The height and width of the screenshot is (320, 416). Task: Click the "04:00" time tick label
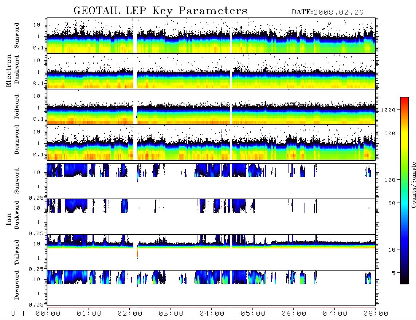(x=212, y=314)
